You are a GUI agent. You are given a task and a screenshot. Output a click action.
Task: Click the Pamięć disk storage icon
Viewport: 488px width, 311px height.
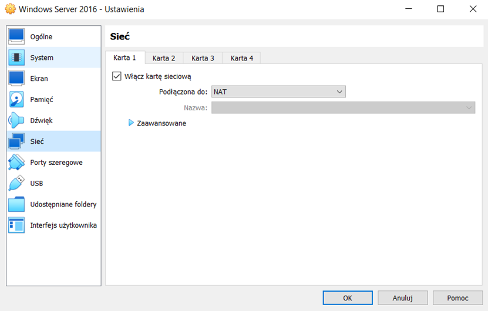pyautogui.click(x=16, y=100)
